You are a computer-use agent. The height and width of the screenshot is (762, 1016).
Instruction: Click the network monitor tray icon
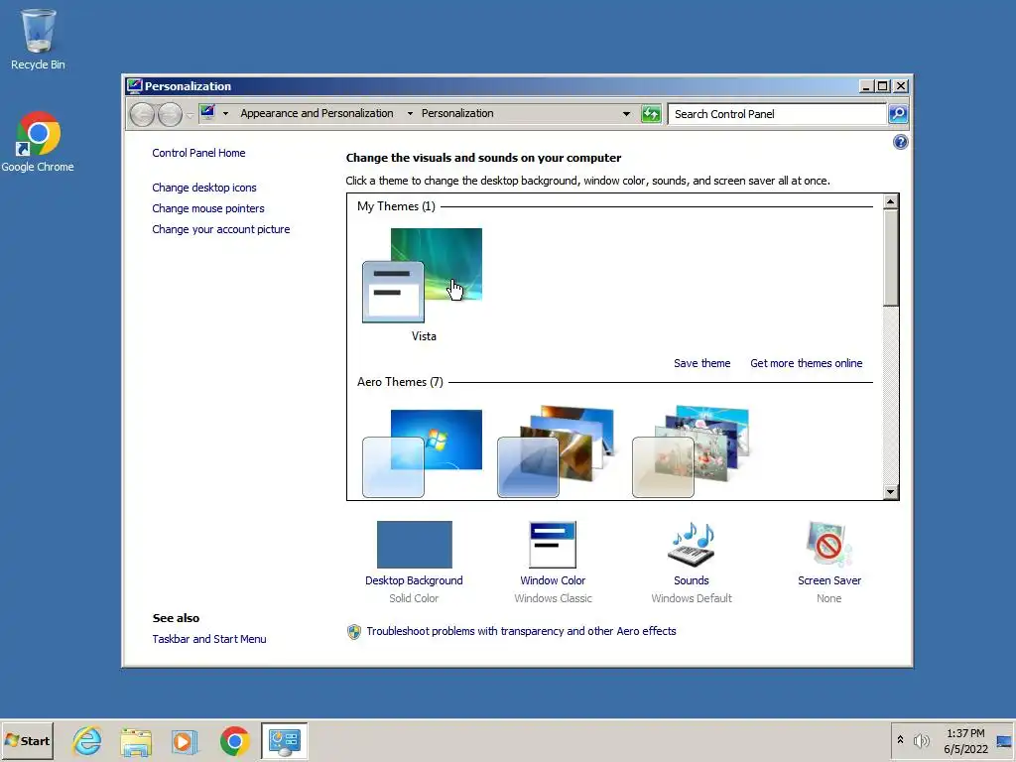pos(1004,741)
